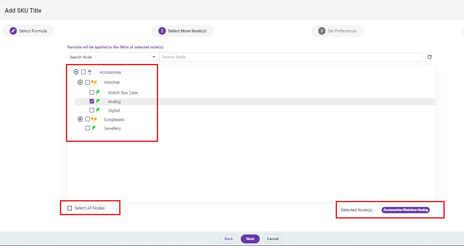Click the Back button
Image resolution: width=464 pixels, height=246 pixels.
(229, 239)
